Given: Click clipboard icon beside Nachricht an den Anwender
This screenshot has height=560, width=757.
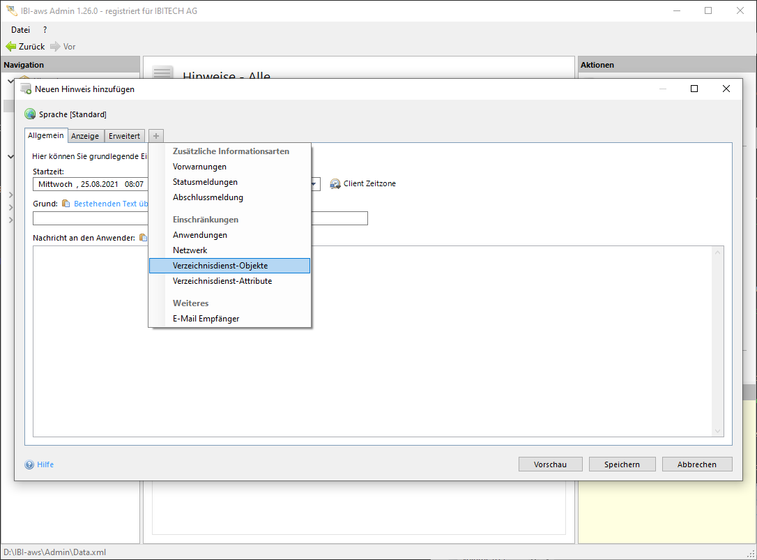Looking at the screenshot, I should pyautogui.click(x=143, y=238).
